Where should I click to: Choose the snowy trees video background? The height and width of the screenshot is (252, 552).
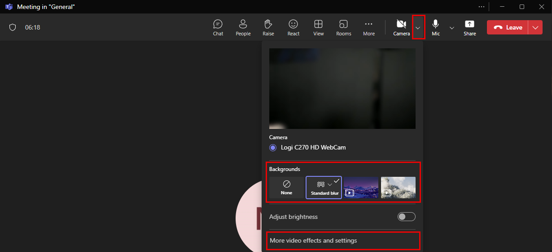(398, 188)
